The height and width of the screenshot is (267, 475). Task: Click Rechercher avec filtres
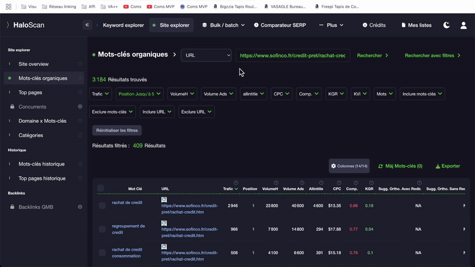coord(433,55)
